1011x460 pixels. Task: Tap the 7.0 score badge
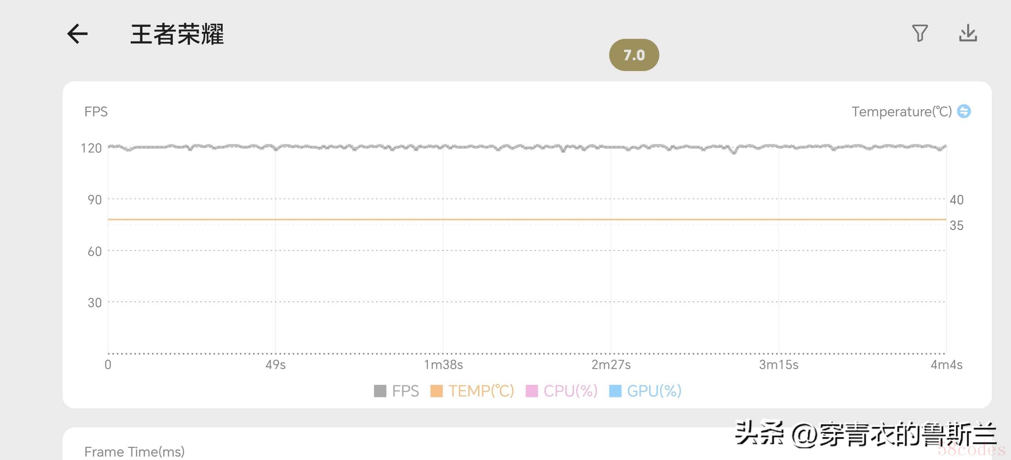coord(634,55)
